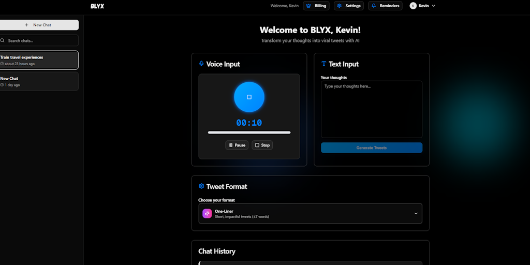Viewport: 530px width, 265px height.
Task: Click the Kevin avatar circle
Action: 413,6
